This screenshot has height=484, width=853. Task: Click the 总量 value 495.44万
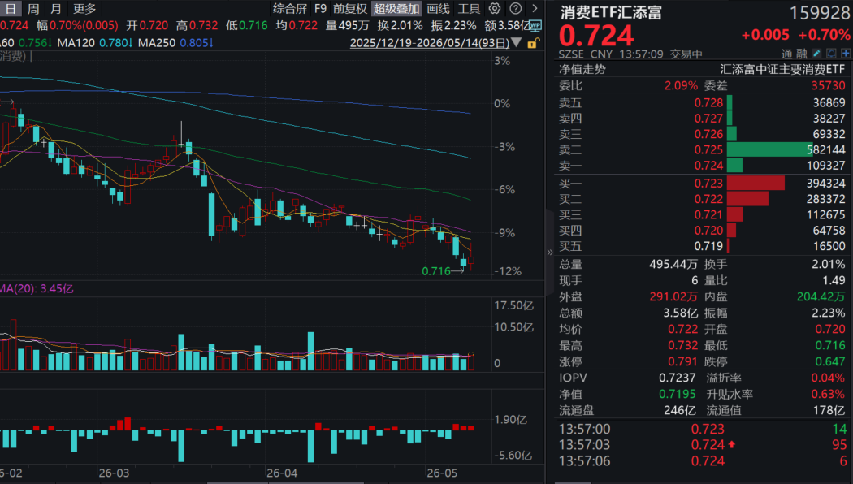(x=673, y=264)
